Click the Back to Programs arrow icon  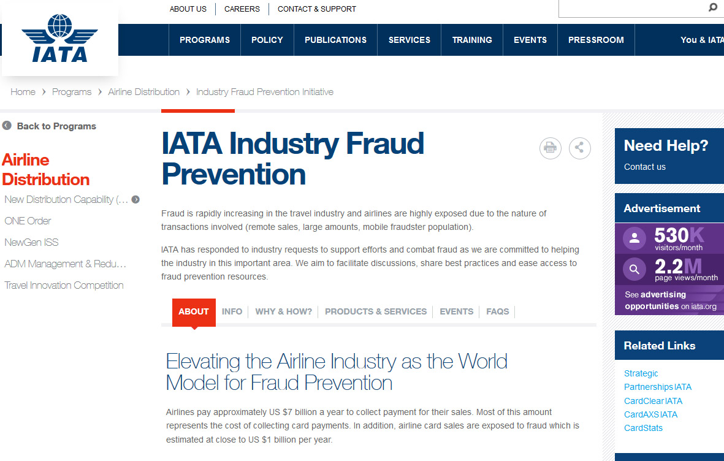7,126
